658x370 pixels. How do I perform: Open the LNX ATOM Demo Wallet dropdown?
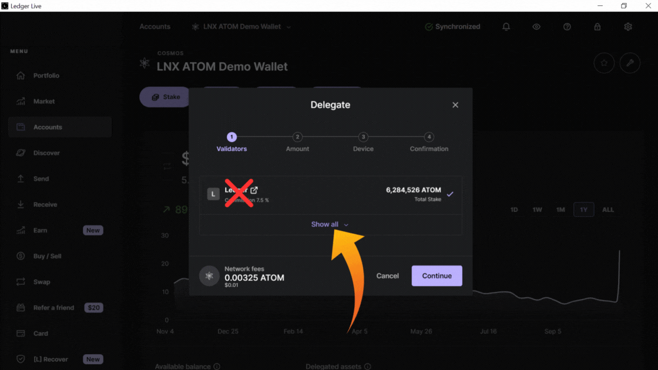click(241, 27)
